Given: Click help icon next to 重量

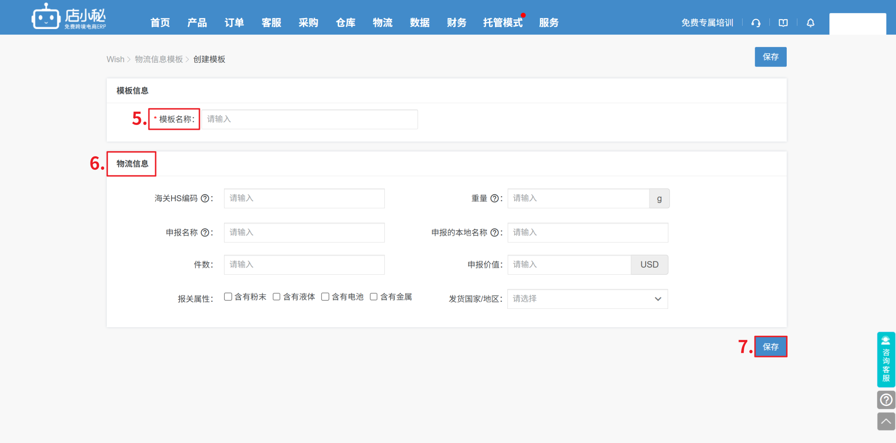Looking at the screenshot, I should click(x=495, y=199).
